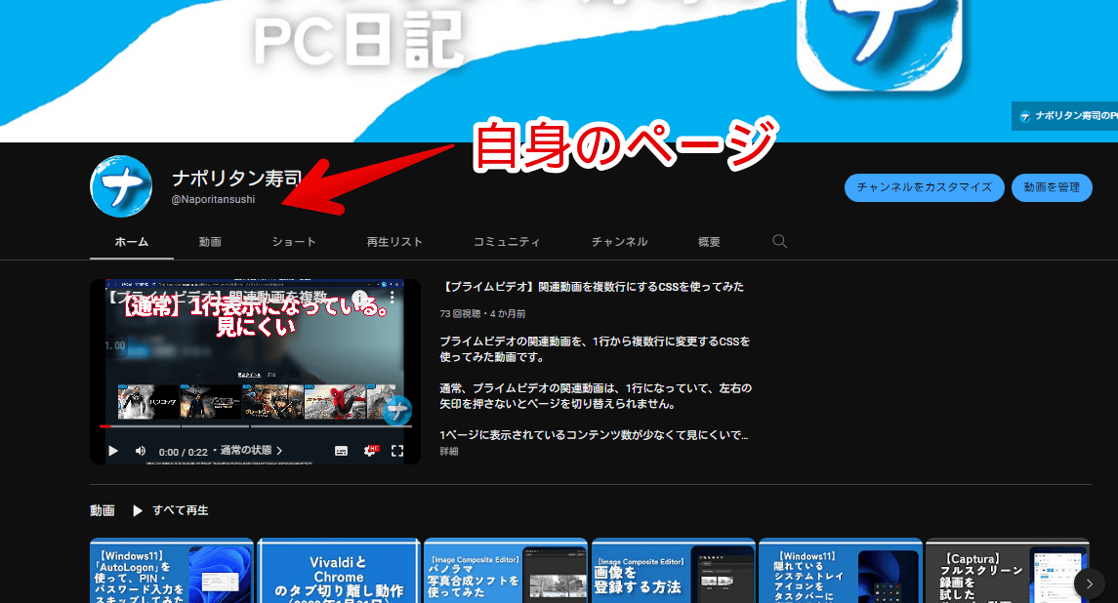Expand the video description via 詳細
1118x603 pixels.
click(x=448, y=451)
